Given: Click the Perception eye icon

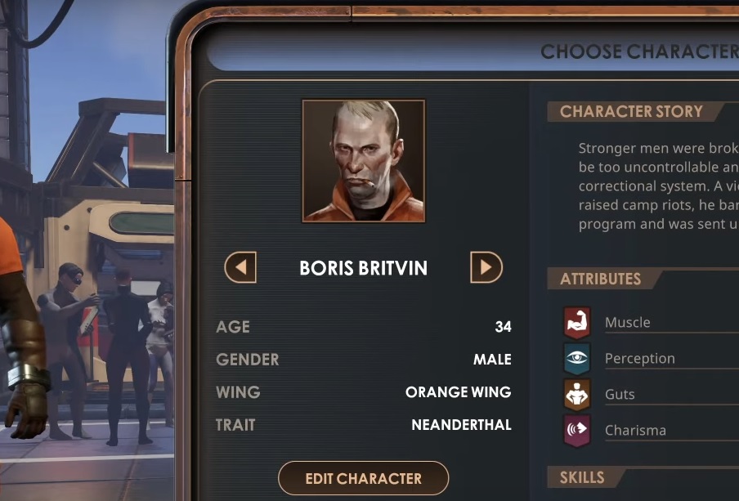Looking at the screenshot, I should (x=577, y=359).
